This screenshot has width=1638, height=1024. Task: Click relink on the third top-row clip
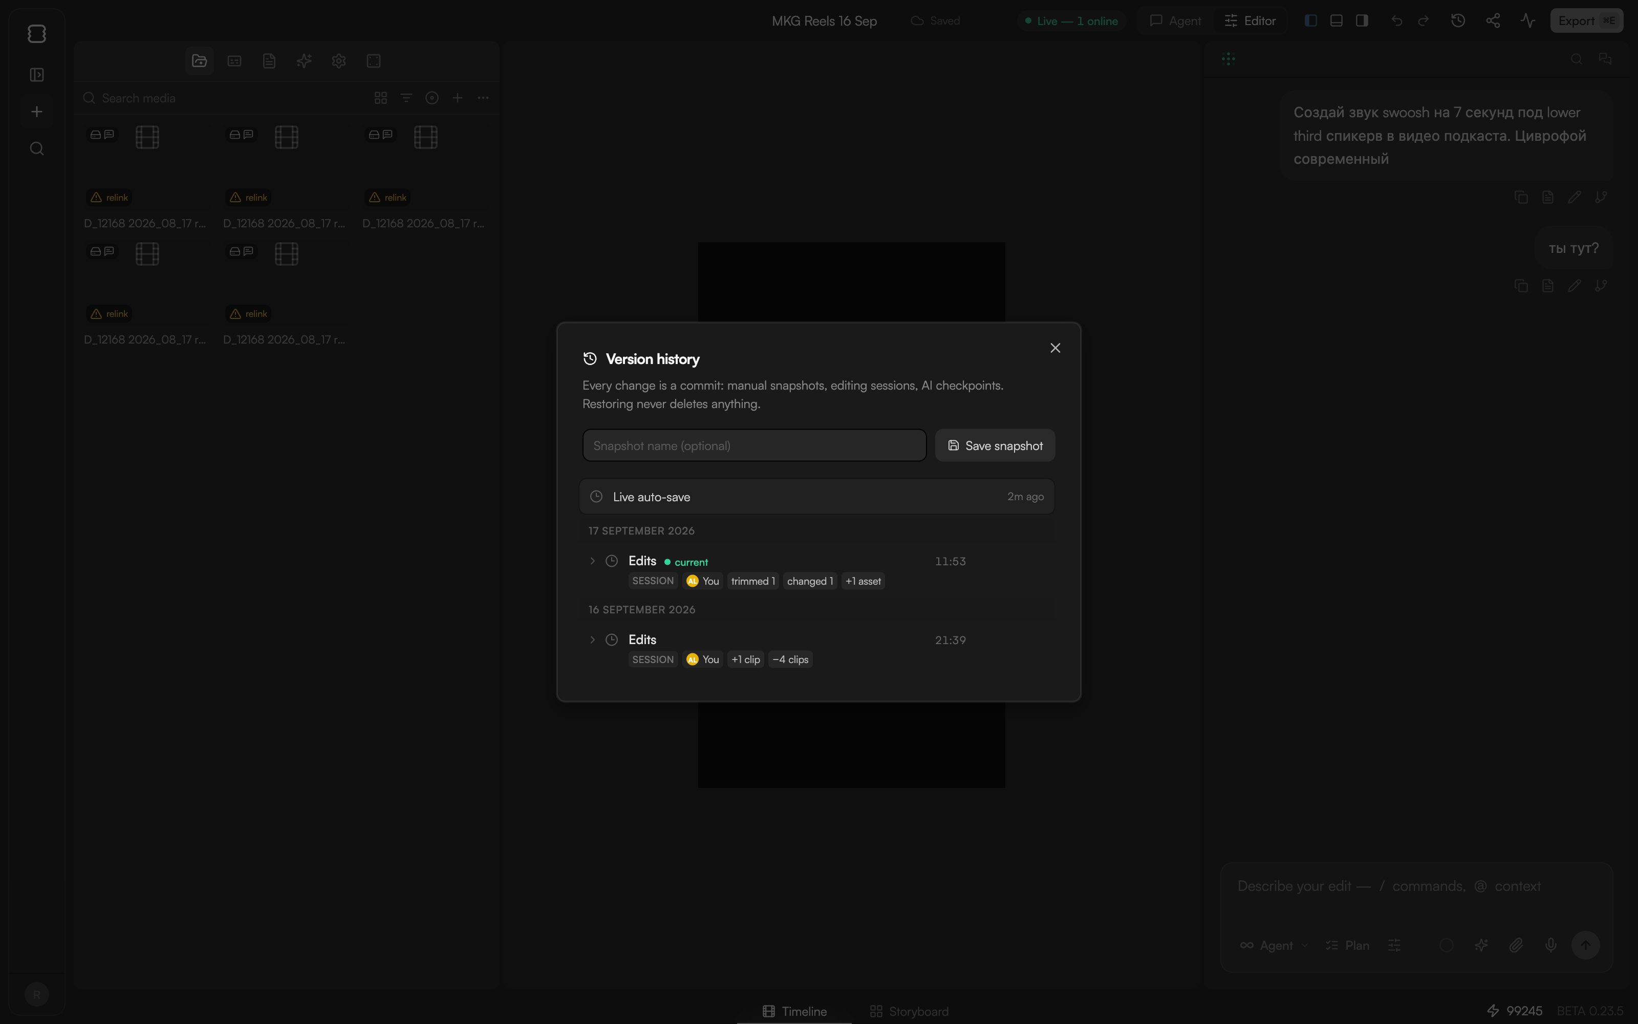click(x=388, y=198)
